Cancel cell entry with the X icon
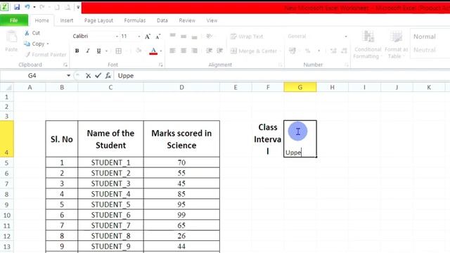This screenshot has width=450, height=253. (x=88, y=76)
